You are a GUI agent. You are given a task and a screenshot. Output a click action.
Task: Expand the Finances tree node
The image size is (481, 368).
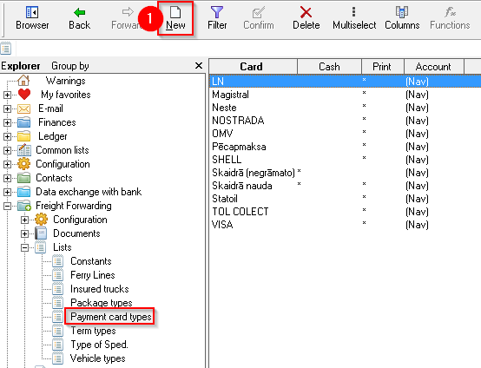[x=7, y=122]
